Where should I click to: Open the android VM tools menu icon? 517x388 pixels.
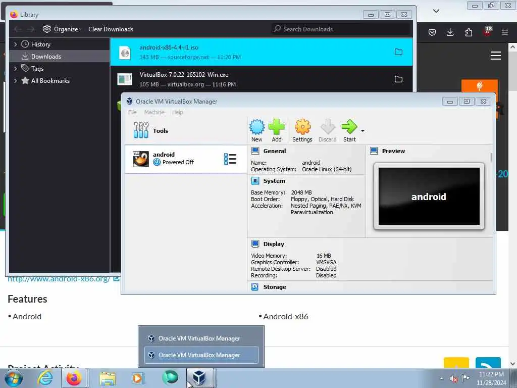coord(230,159)
